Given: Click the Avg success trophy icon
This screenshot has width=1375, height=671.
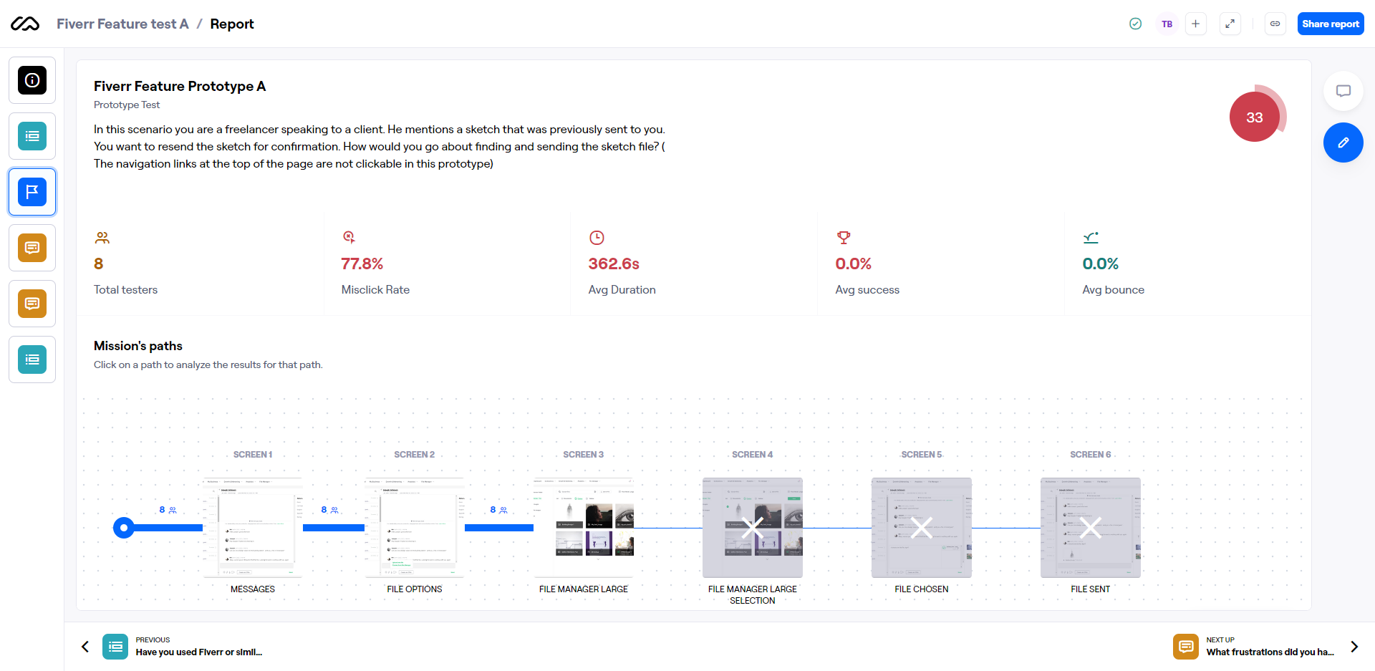Looking at the screenshot, I should 844,238.
